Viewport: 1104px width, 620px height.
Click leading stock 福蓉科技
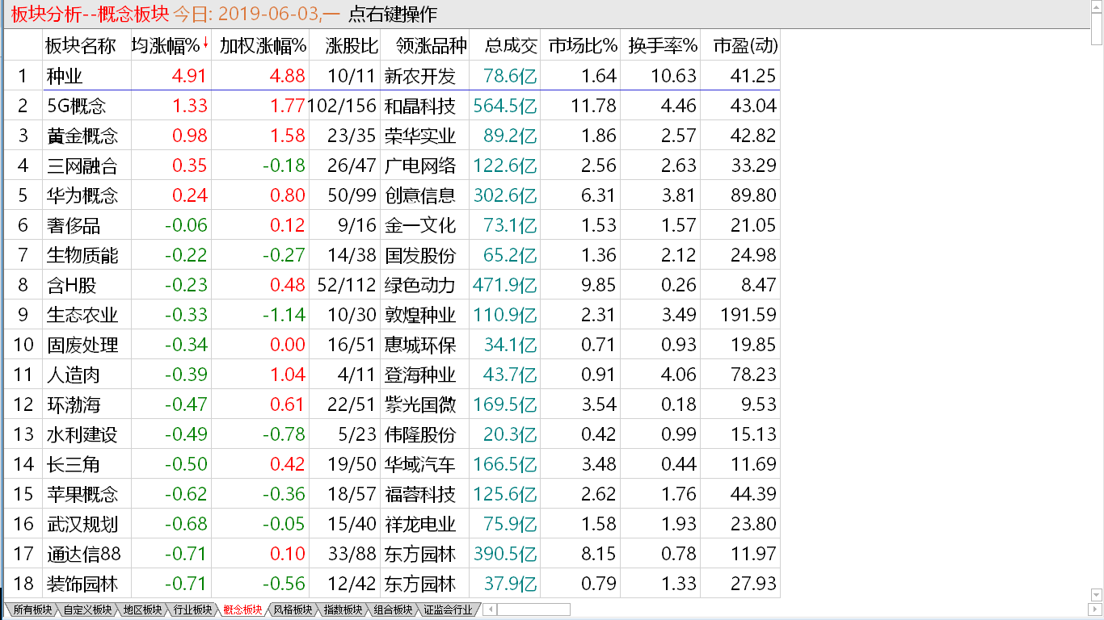click(x=420, y=494)
